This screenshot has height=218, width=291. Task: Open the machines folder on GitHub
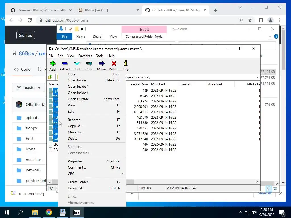(x=34, y=160)
